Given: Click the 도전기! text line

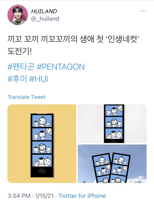Looking at the screenshot, I should pos(20,51).
